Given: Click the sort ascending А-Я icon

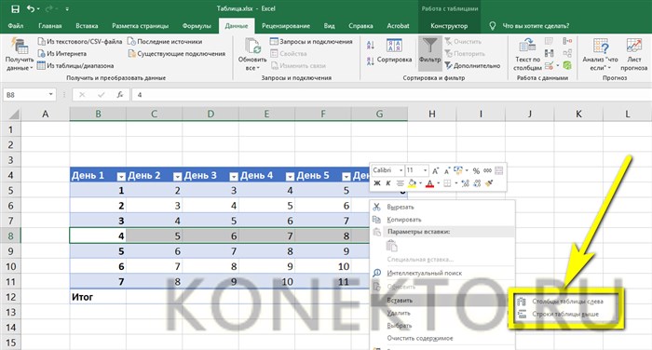Looking at the screenshot, I should click(371, 45).
